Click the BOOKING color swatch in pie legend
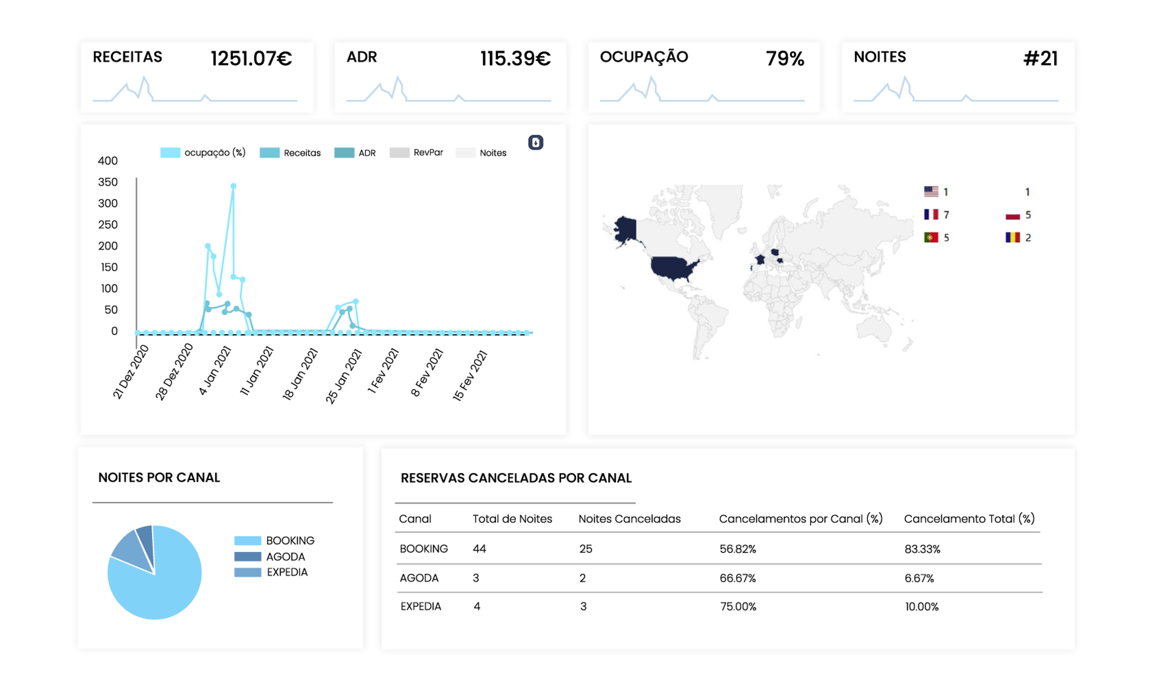This screenshot has height=678, width=1170. coord(247,540)
